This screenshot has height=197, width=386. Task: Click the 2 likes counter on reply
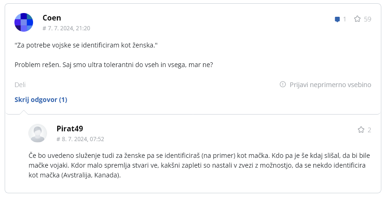(369, 130)
